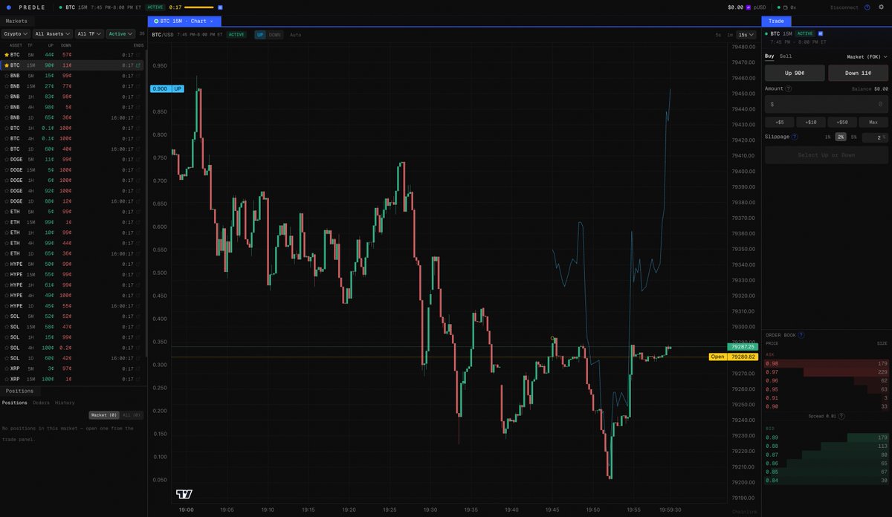Viewport: 892px width, 517px height.
Task: Toggle Auto scale on the chart
Action: point(296,35)
